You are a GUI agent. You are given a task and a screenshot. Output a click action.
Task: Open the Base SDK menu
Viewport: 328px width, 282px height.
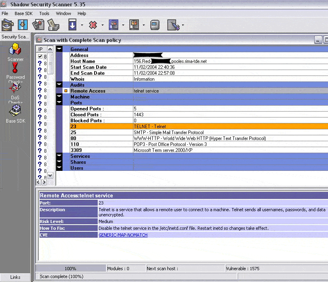[x=24, y=13]
